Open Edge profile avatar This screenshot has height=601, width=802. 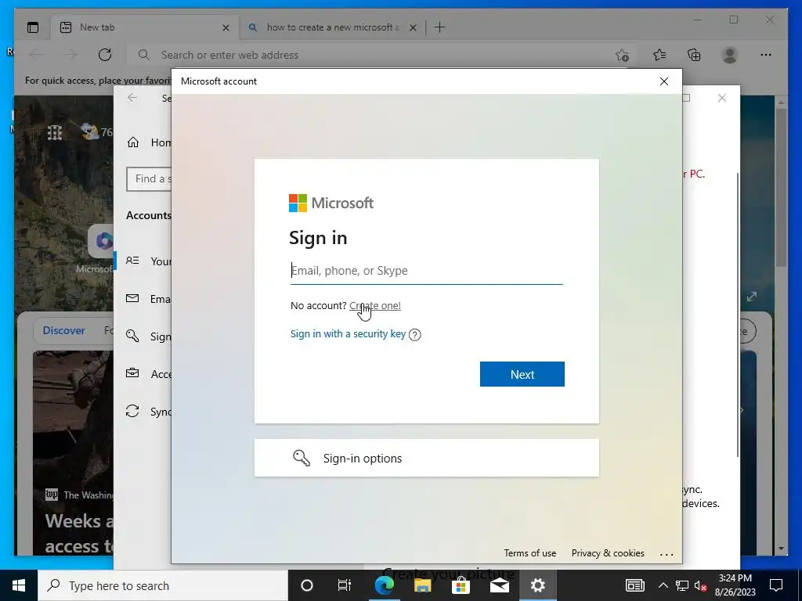point(730,55)
